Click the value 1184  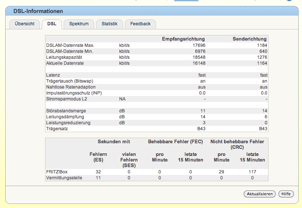tap(262, 45)
